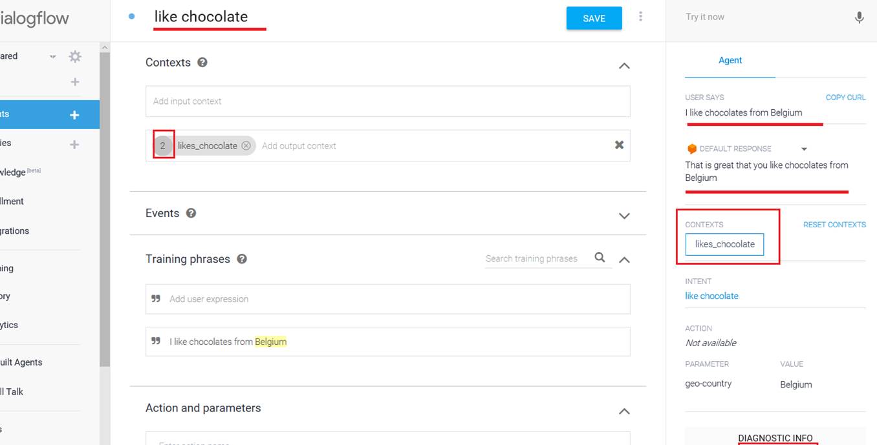Click the three-dot more options menu
877x445 pixels.
[640, 17]
